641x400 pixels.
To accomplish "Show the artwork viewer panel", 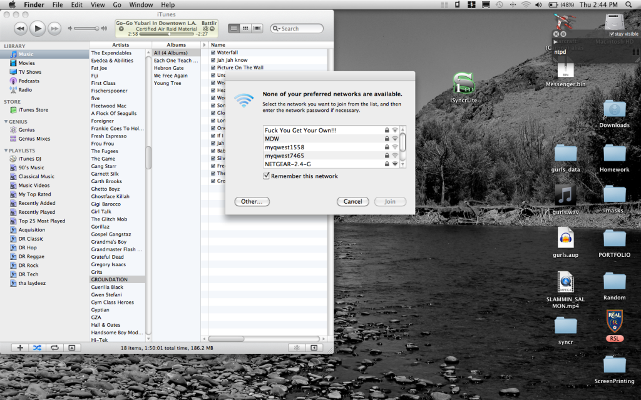I will [71, 347].
